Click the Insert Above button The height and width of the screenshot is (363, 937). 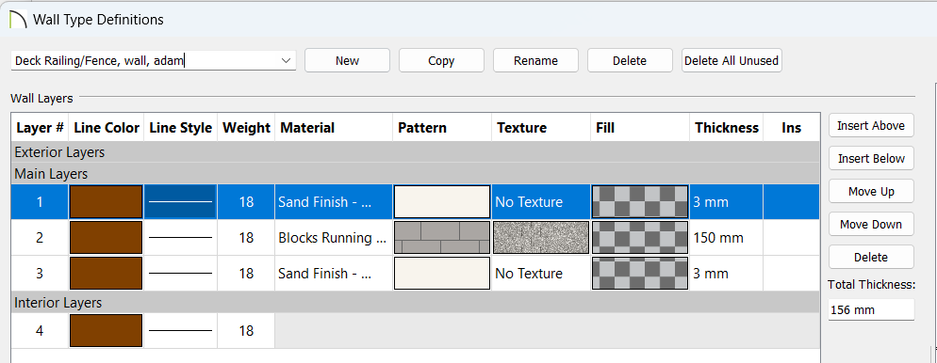tap(871, 126)
